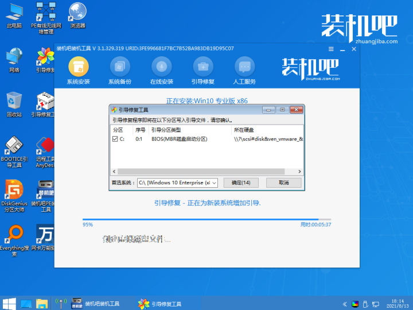Click the 引导分区类型 column header
Viewport: 413px width, 310px height.
click(x=190, y=130)
